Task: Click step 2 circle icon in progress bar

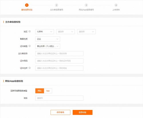Action: pos(56,5)
